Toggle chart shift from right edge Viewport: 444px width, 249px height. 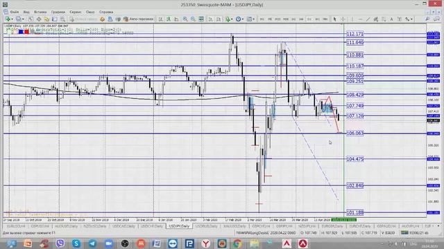pyautogui.click(x=219, y=19)
